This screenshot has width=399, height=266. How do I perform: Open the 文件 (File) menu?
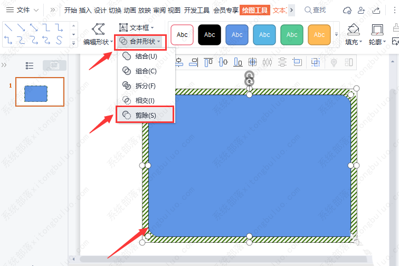point(22,10)
